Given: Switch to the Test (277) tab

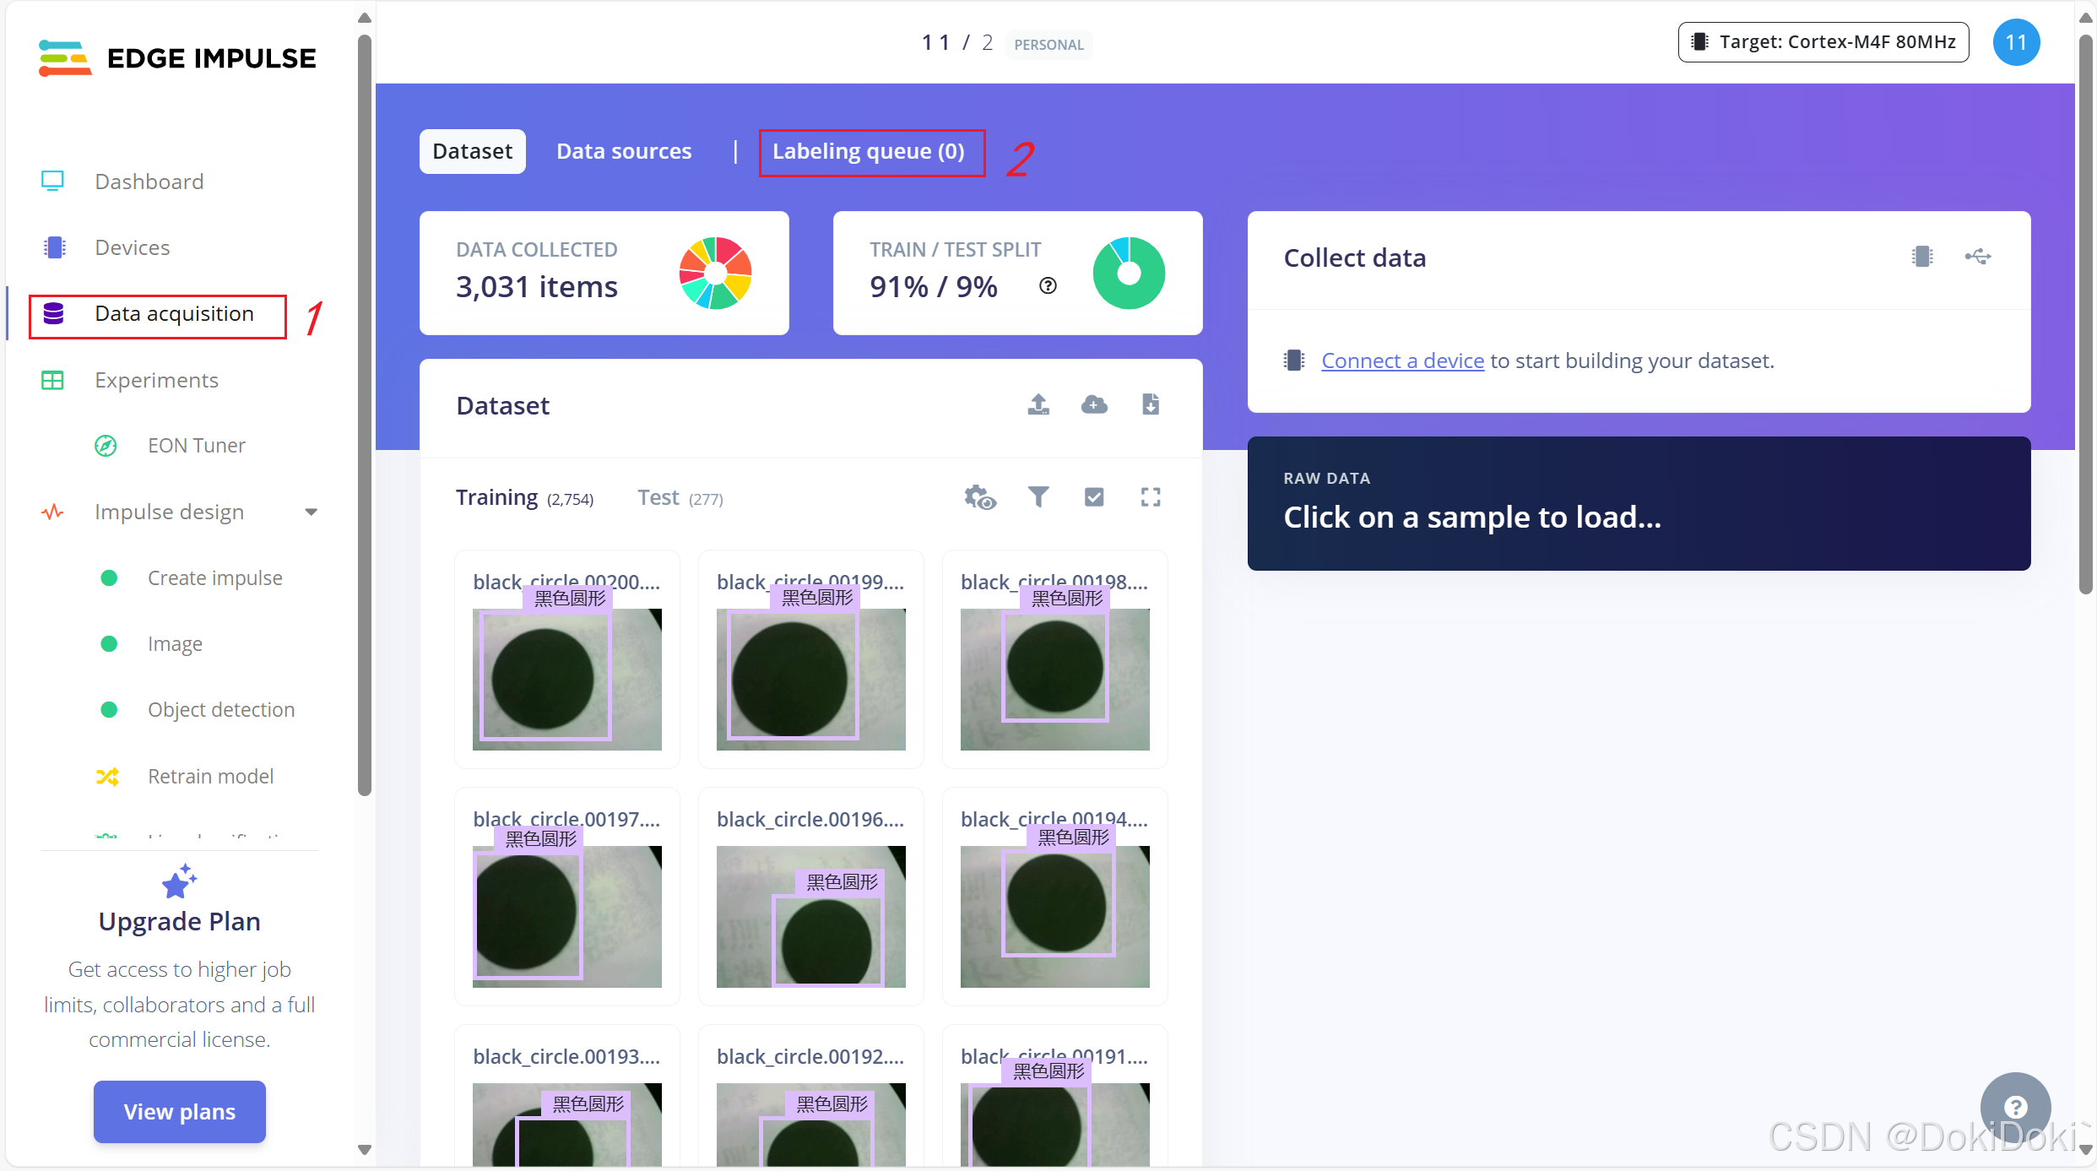Looking at the screenshot, I should click(x=680, y=498).
